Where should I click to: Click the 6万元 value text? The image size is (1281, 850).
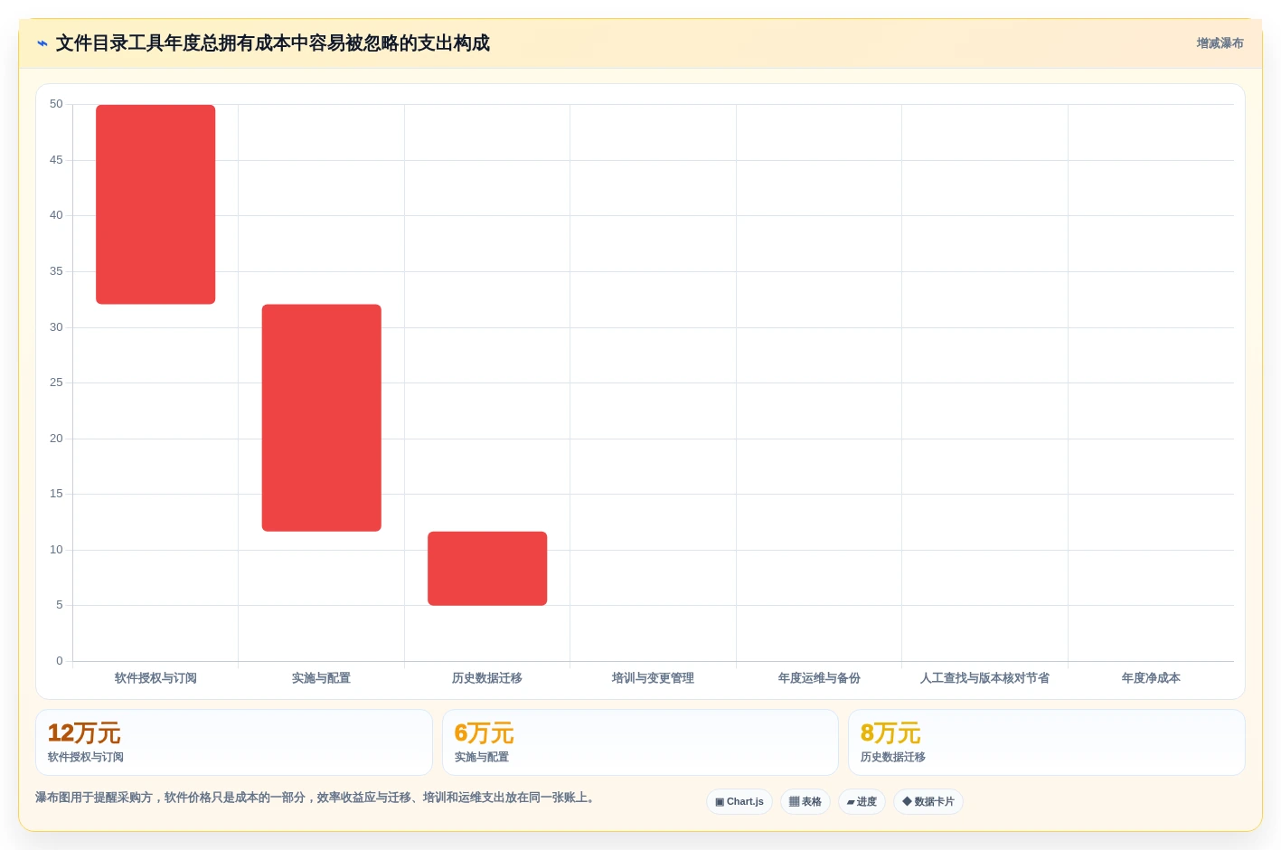click(484, 733)
